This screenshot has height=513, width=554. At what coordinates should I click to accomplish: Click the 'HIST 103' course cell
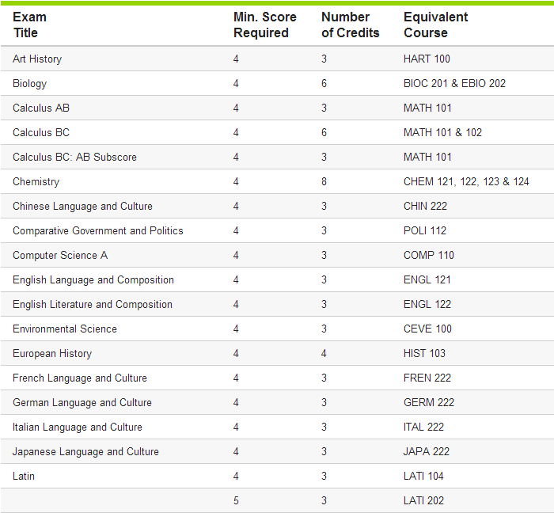click(424, 353)
